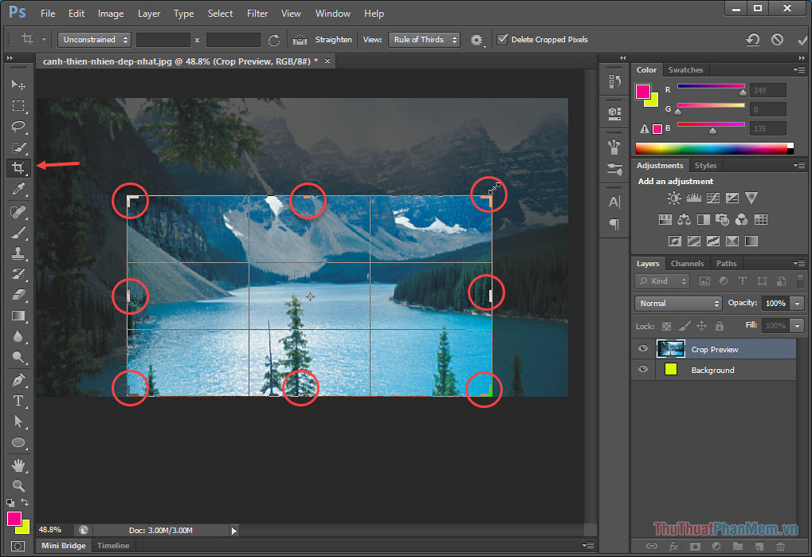Click the Background layer yellow thumbnail
The image size is (812, 557).
670,370
